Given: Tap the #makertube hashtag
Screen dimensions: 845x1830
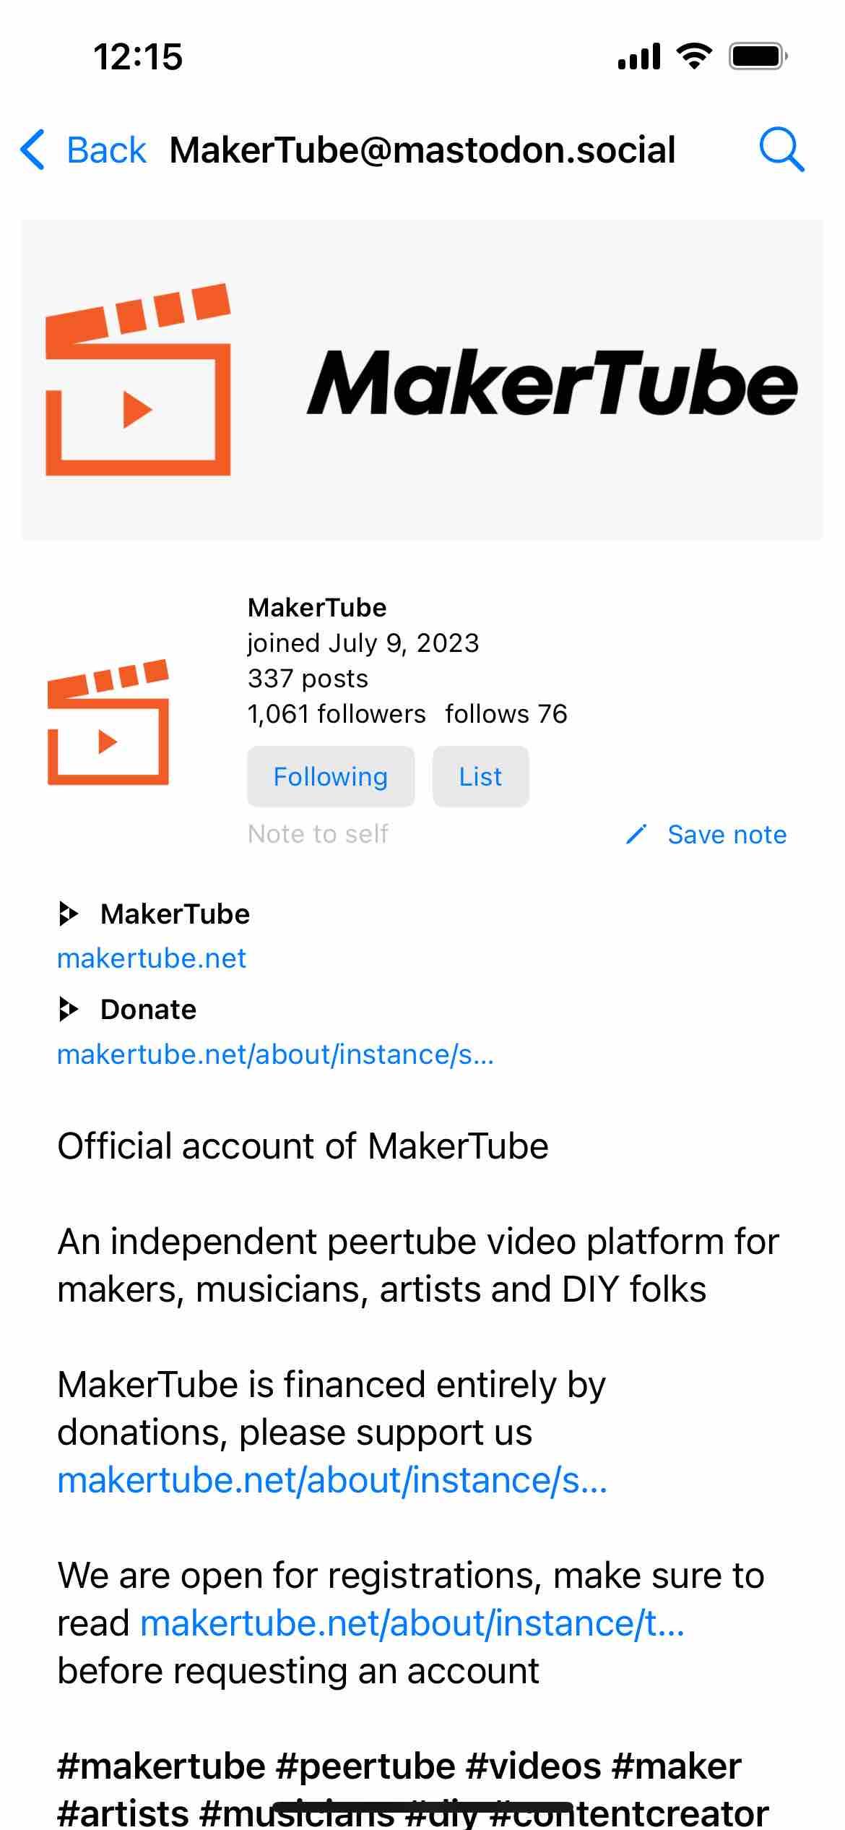Looking at the screenshot, I should [161, 1766].
